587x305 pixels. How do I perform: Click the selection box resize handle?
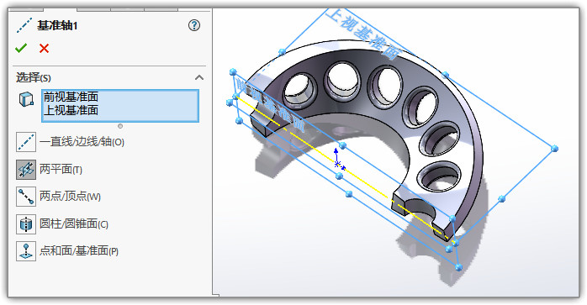point(120,126)
